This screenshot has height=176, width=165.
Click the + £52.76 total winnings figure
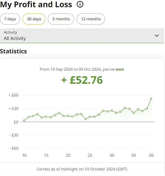pyautogui.click(x=82, y=80)
